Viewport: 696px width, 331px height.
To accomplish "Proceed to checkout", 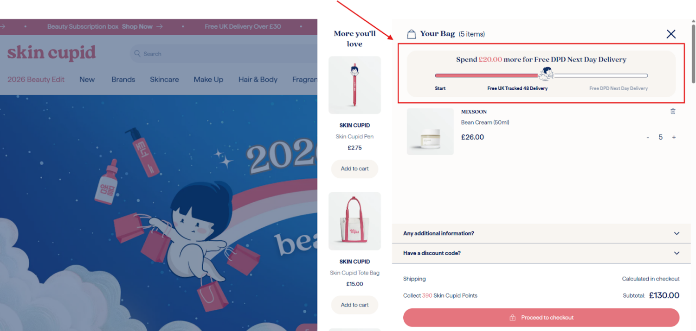I will pos(541,318).
